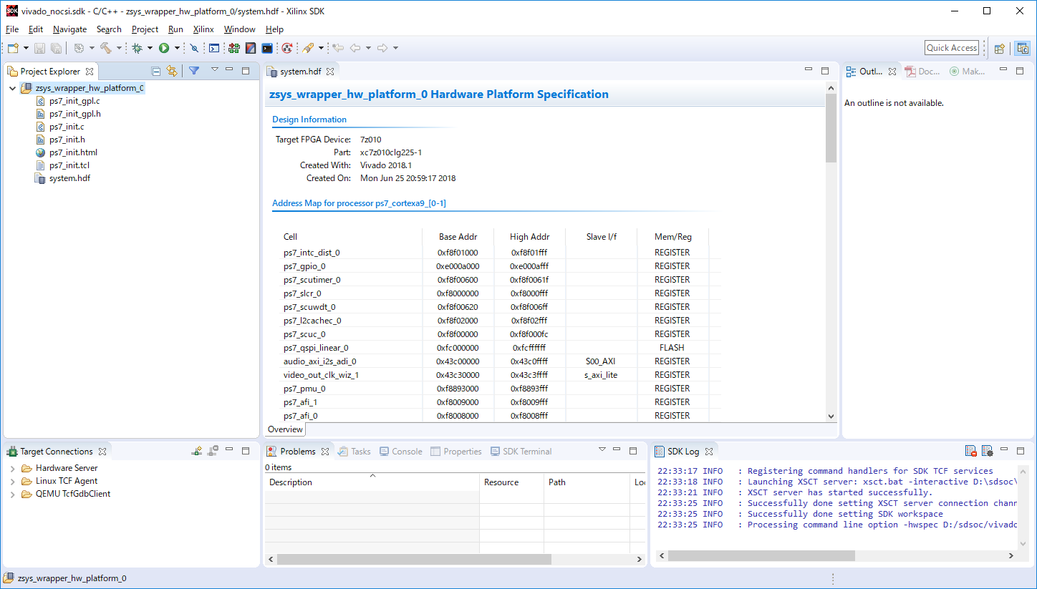Image resolution: width=1037 pixels, height=589 pixels.
Task: Toggle Link with Editor in Project Explorer
Action: point(172,71)
